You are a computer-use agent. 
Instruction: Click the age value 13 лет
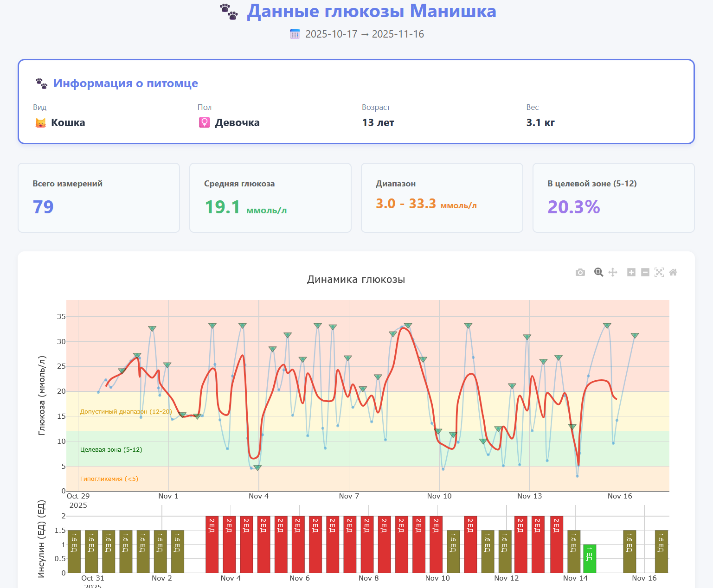click(x=378, y=123)
